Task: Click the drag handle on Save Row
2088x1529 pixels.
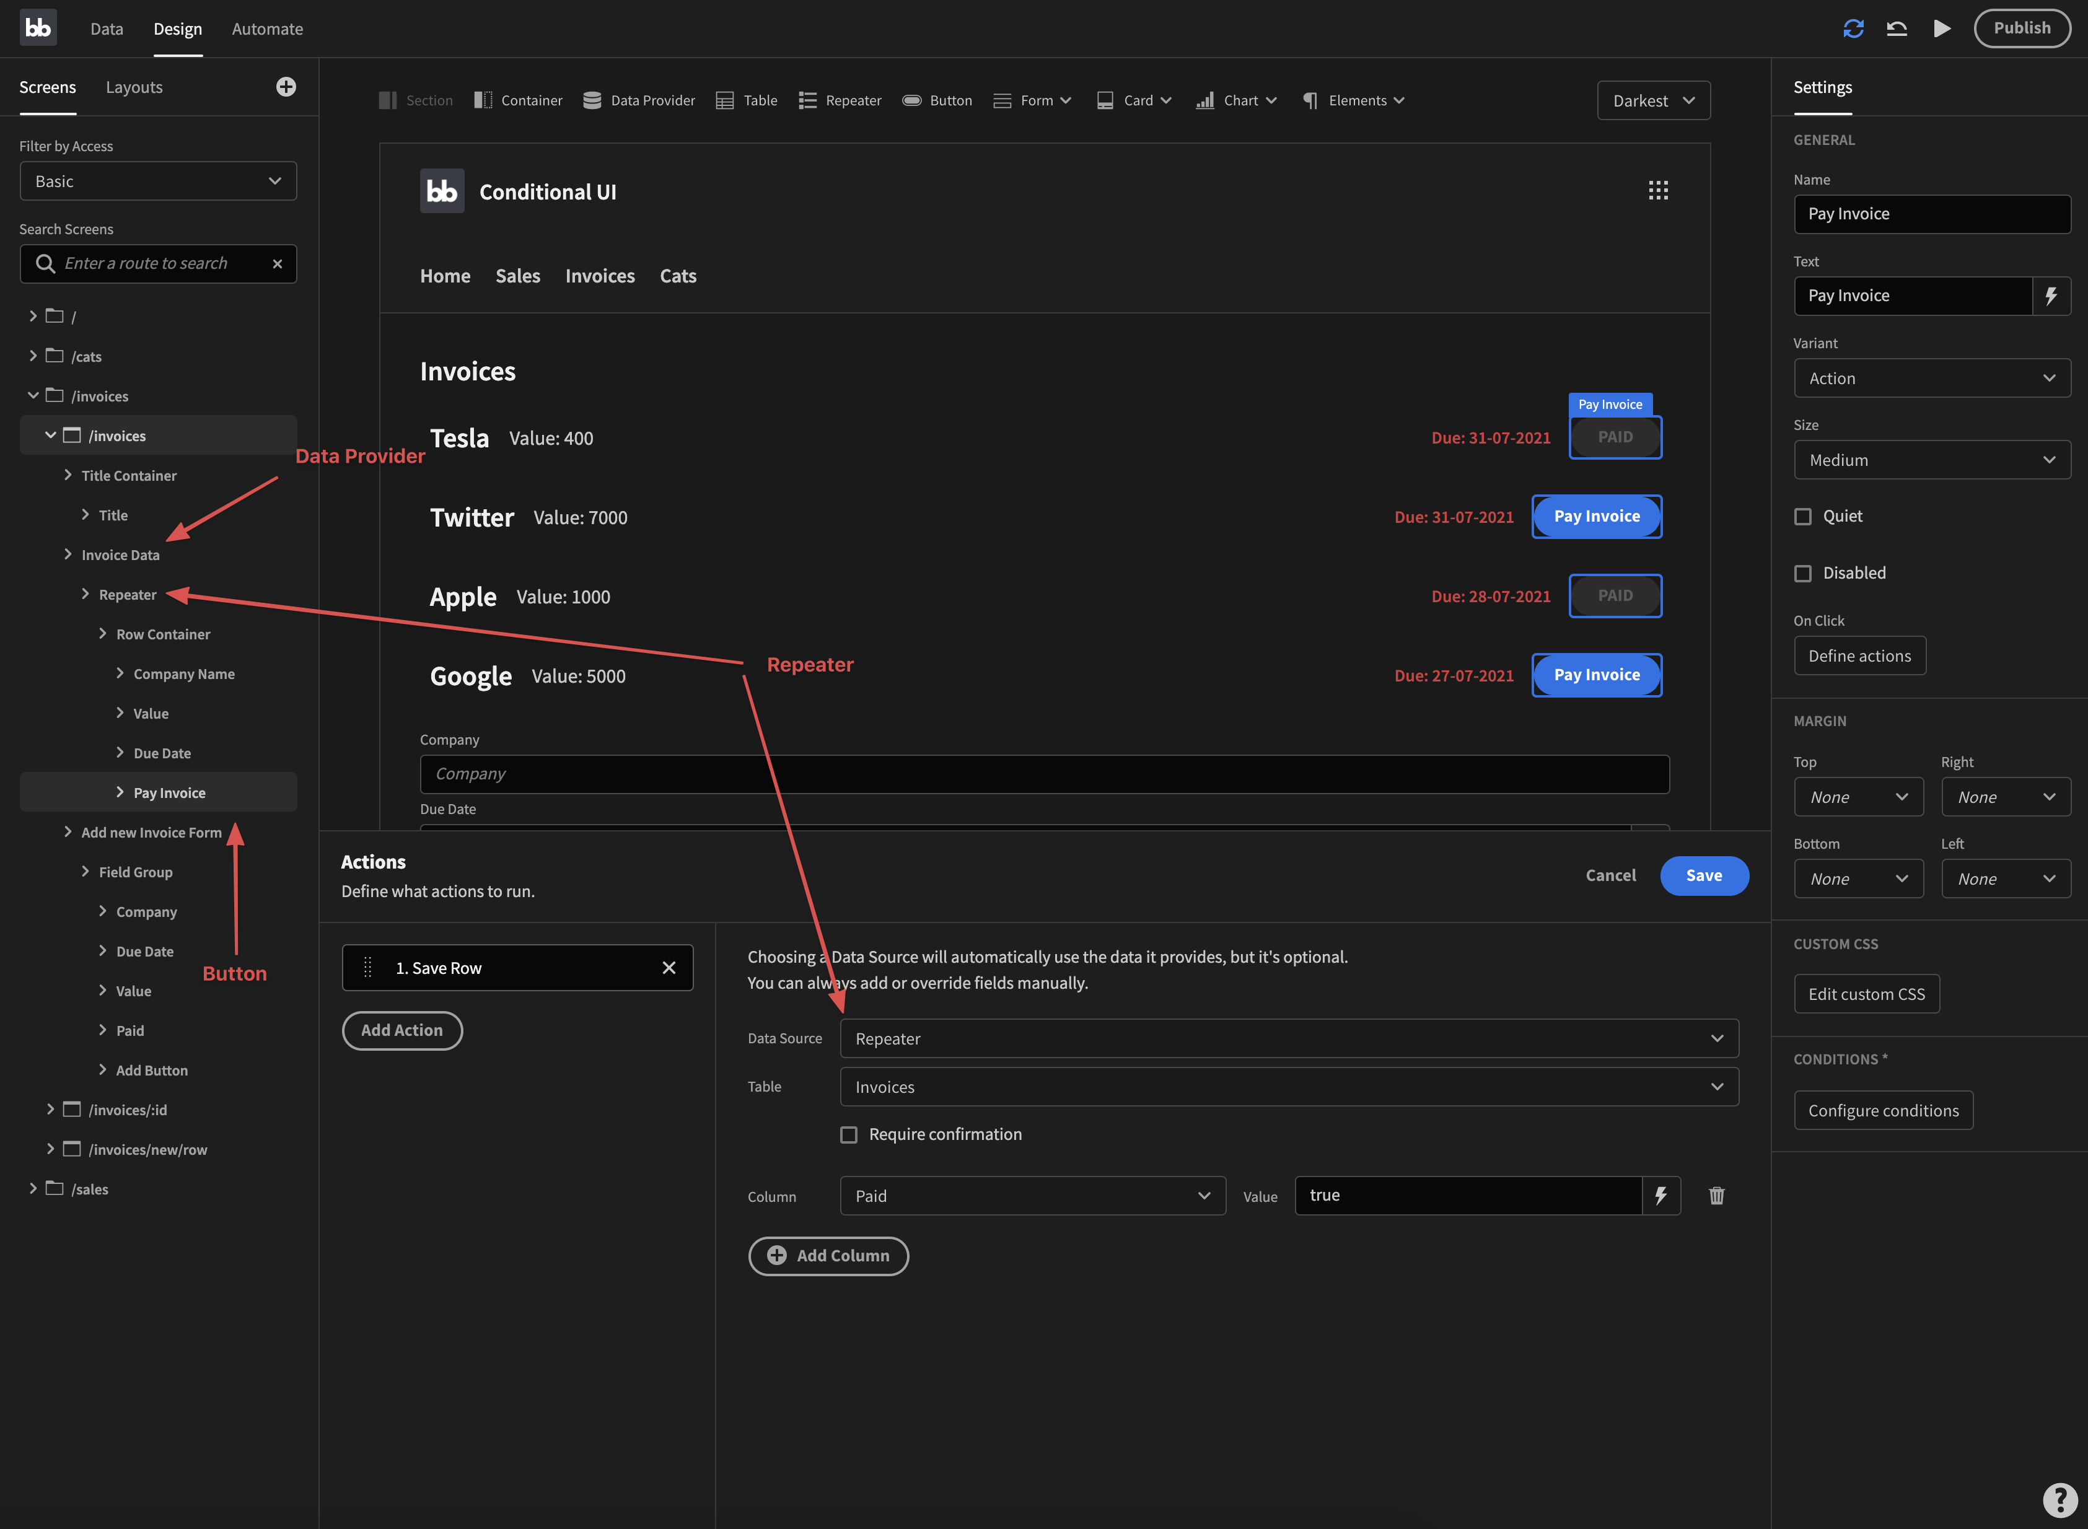Action: coord(367,968)
